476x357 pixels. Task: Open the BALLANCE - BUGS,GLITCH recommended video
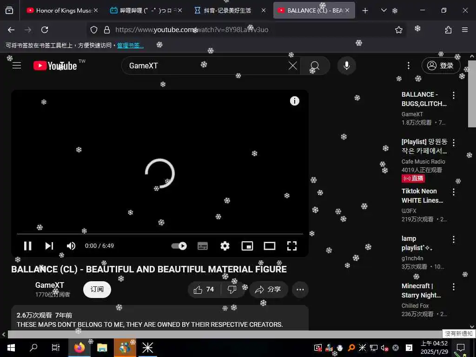click(x=424, y=99)
